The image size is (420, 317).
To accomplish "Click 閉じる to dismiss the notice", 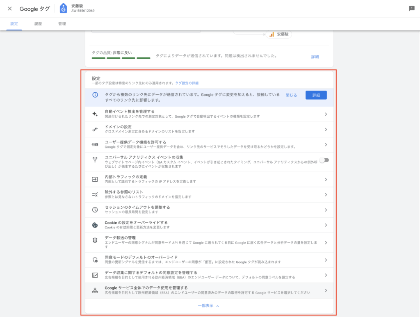I will pyautogui.click(x=291, y=95).
